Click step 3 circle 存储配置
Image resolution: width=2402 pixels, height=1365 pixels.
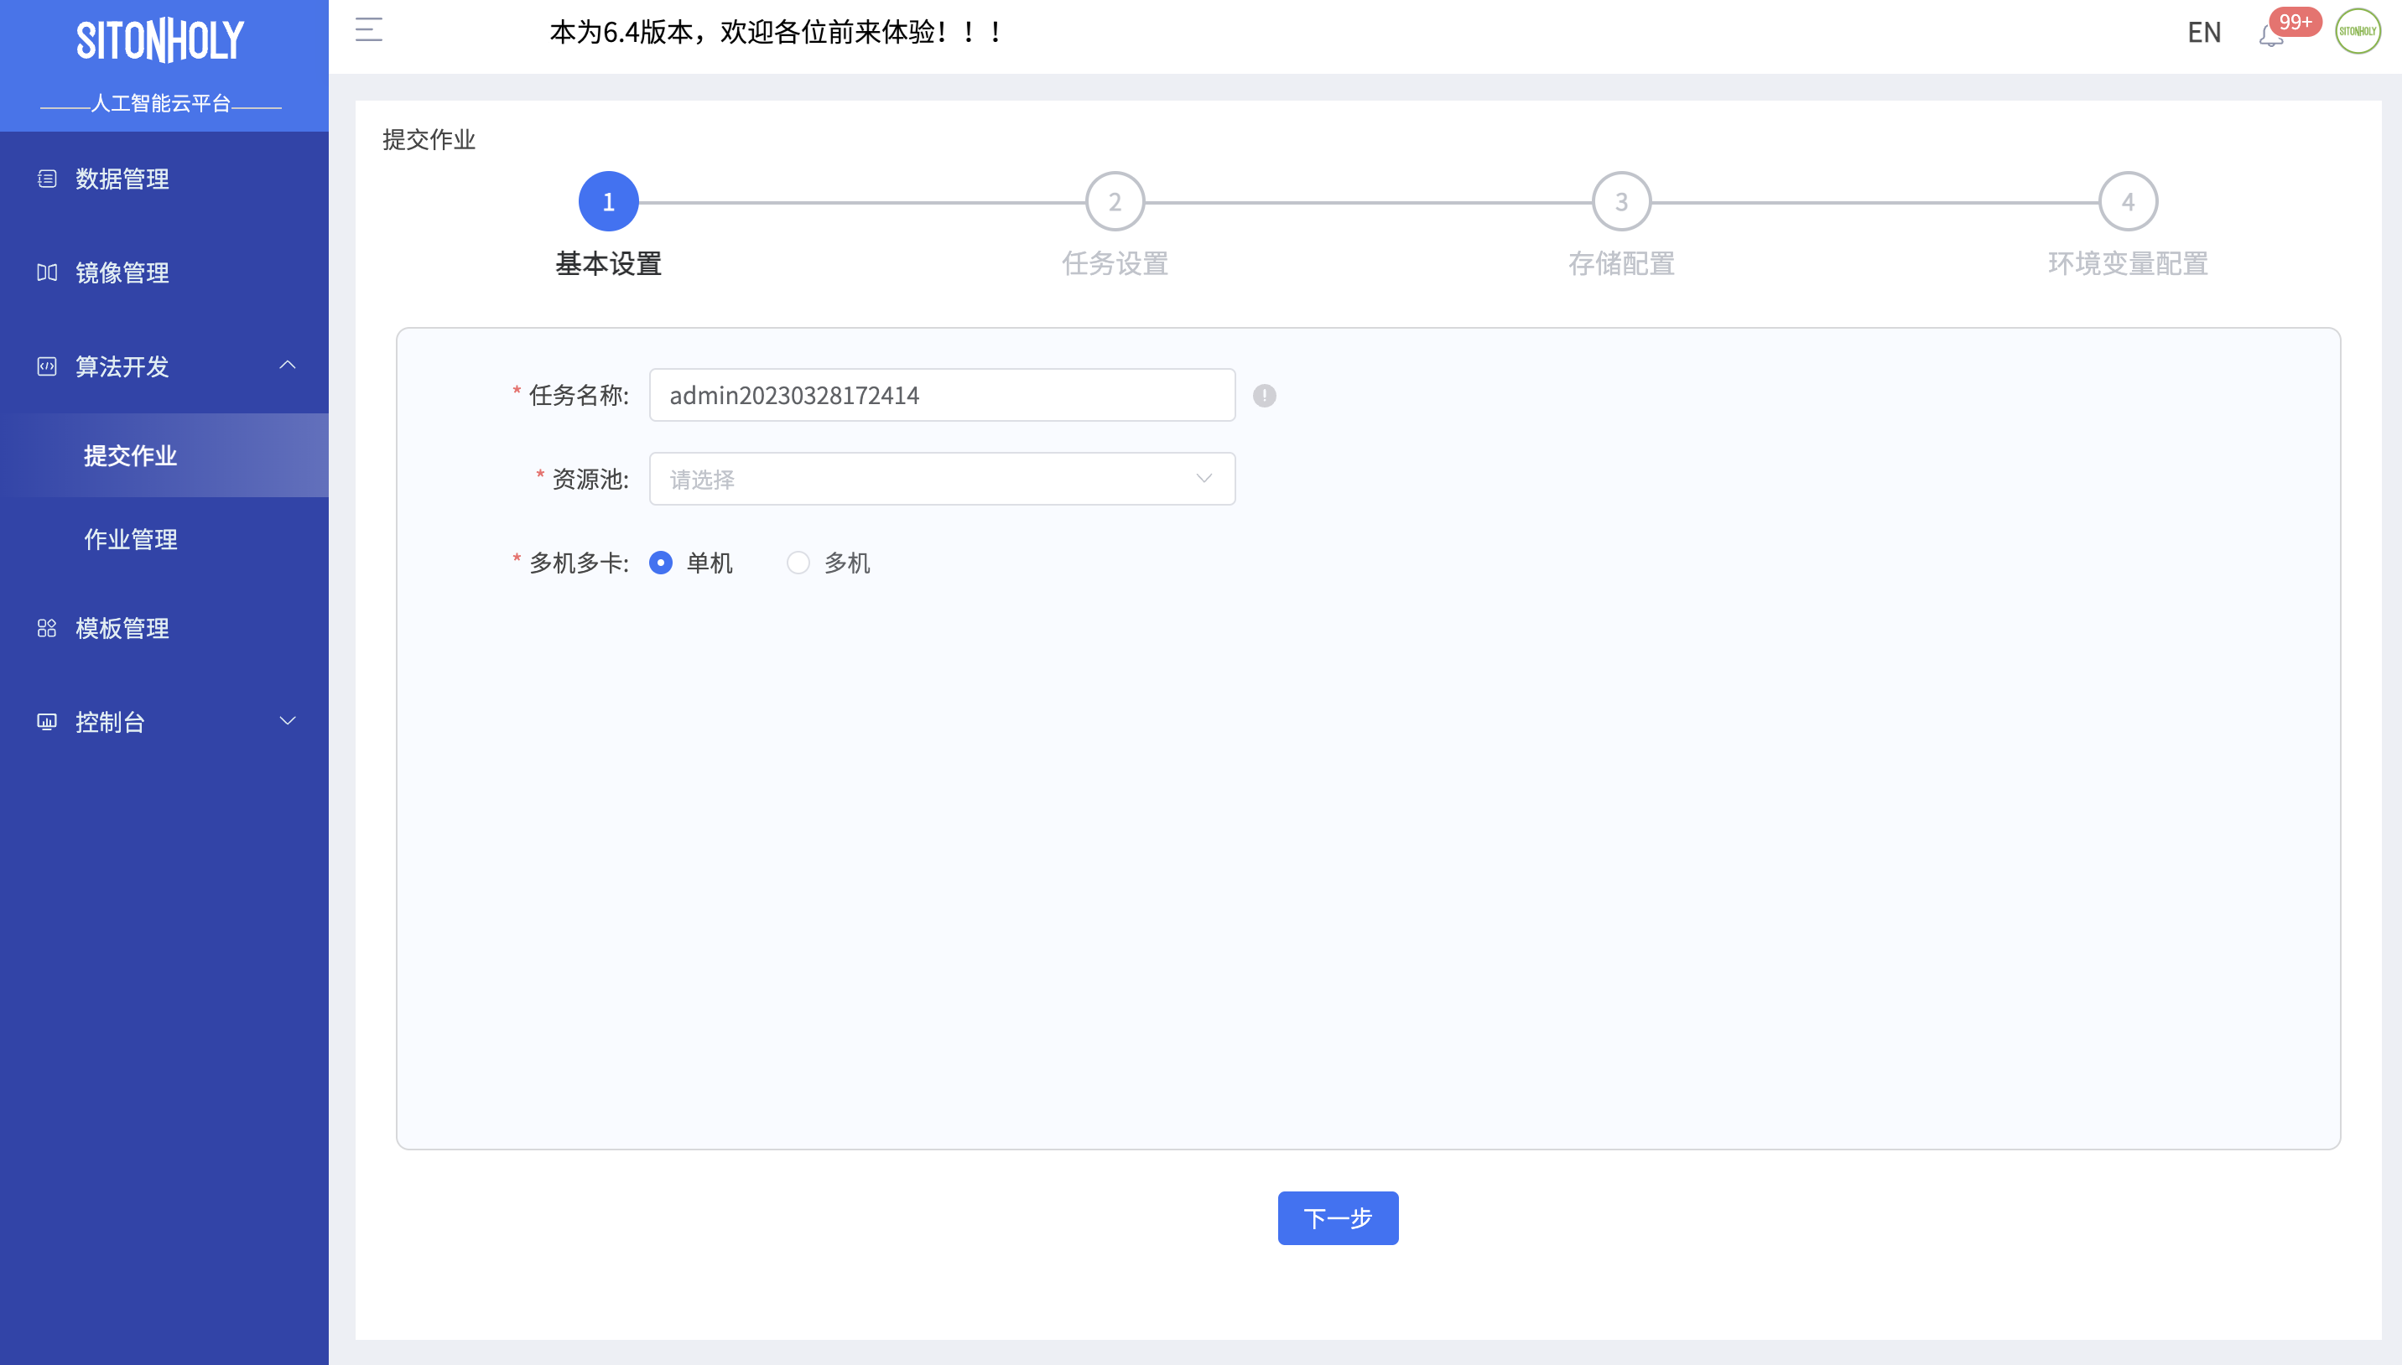[1621, 201]
